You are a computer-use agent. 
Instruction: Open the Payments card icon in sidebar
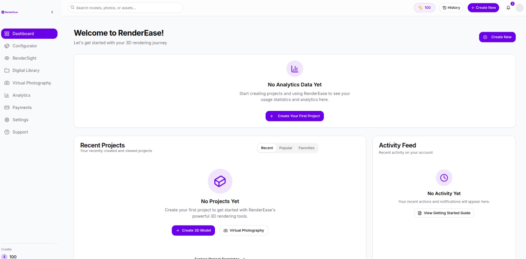[x=7, y=108]
